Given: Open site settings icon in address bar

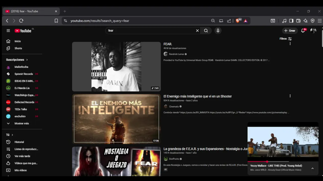Looking at the screenshot, I should pos(65,21).
